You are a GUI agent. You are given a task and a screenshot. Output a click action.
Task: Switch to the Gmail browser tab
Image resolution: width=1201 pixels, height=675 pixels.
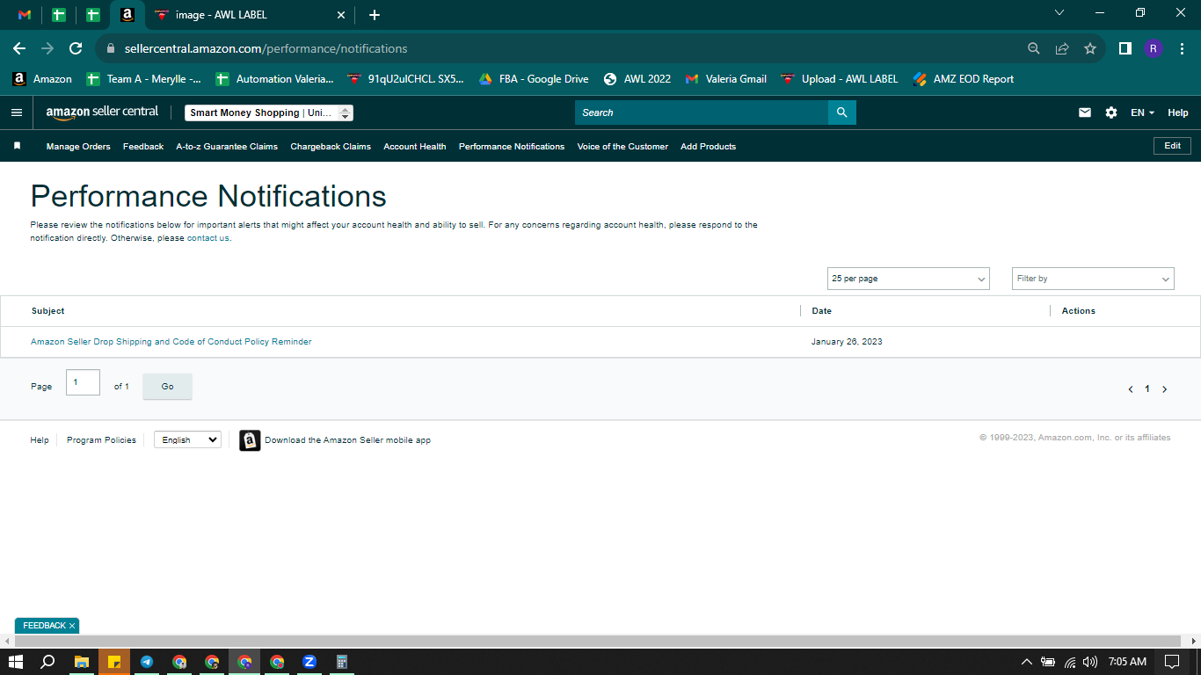click(x=25, y=15)
